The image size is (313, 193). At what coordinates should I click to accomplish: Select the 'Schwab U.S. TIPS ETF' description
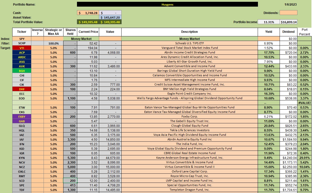pyautogui.click(x=189, y=43)
